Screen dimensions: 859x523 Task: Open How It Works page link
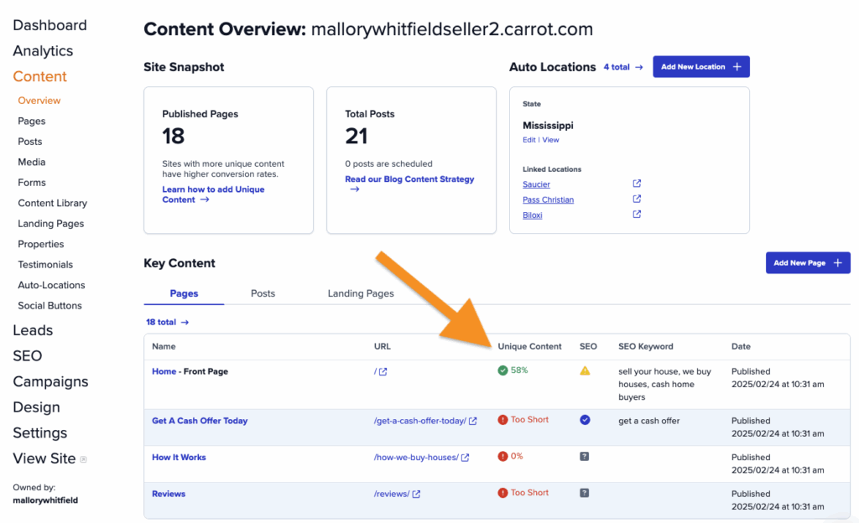(179, 458)
